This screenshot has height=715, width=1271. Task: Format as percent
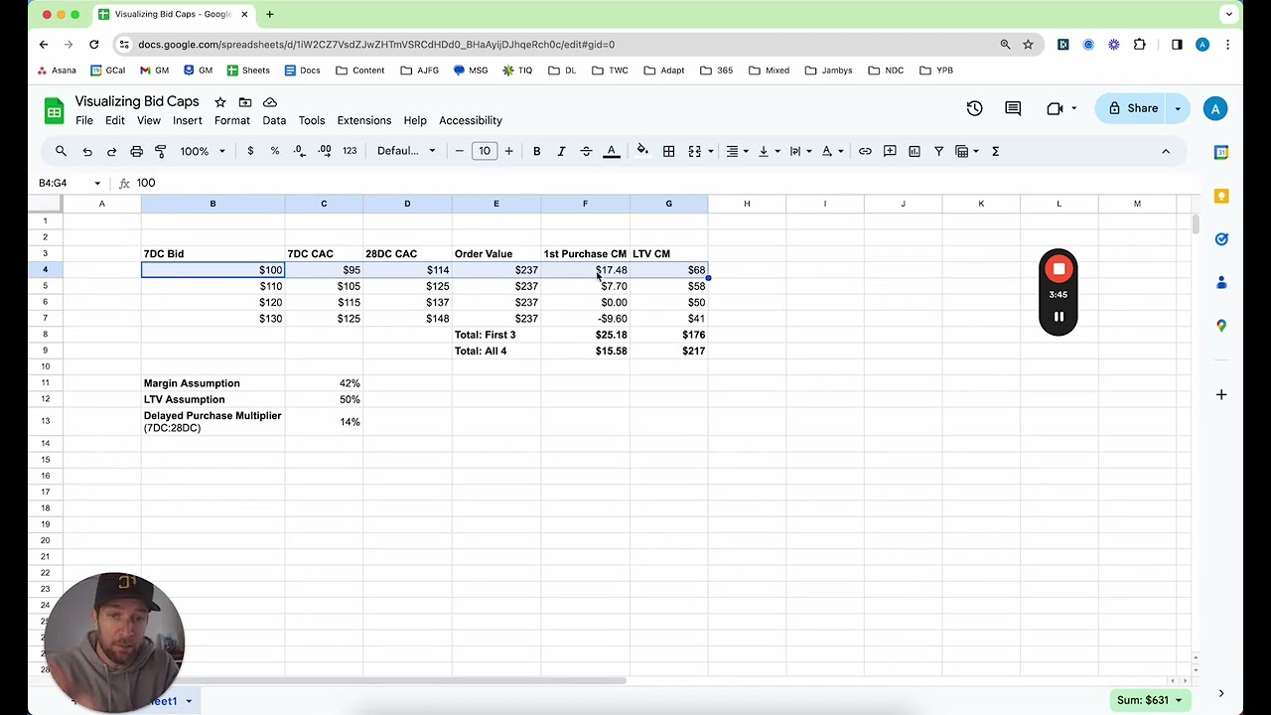(275, 151)
